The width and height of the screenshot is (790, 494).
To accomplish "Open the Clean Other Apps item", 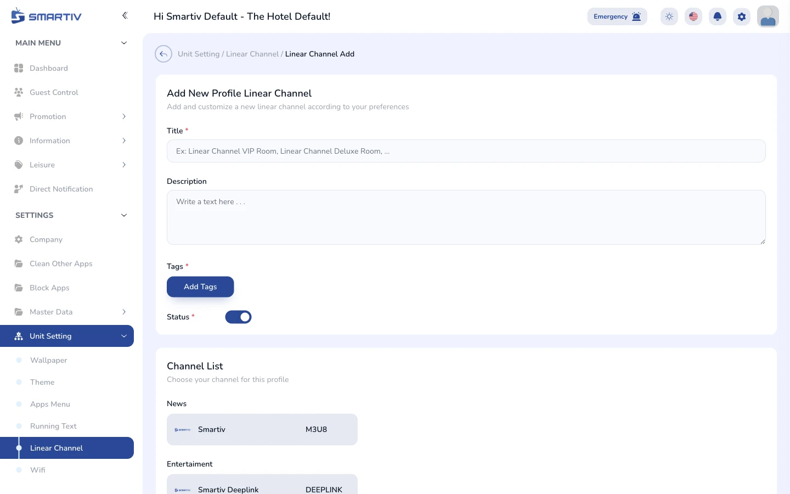I will (x=67, y=263).
